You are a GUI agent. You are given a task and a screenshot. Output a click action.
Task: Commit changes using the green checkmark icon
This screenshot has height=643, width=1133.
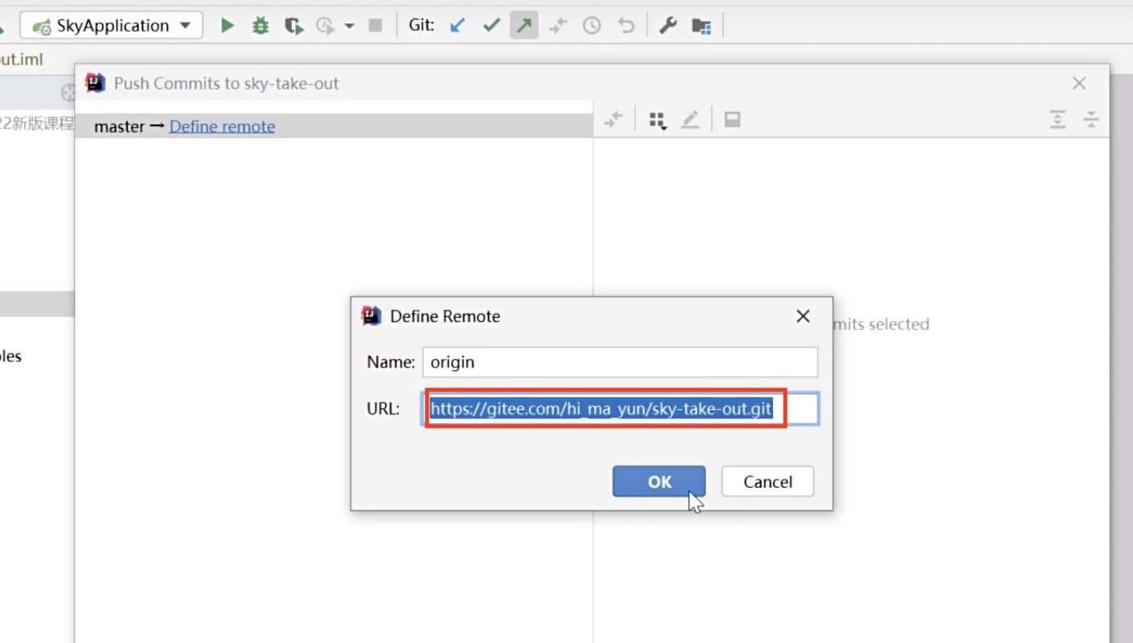pos(491,25)
